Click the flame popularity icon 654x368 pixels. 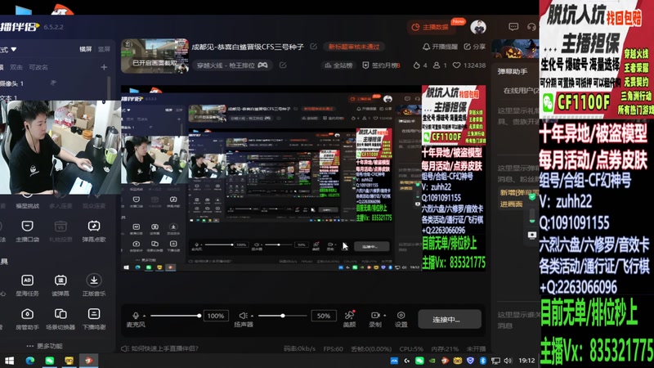pyautogui.click(x=416, y=65)
